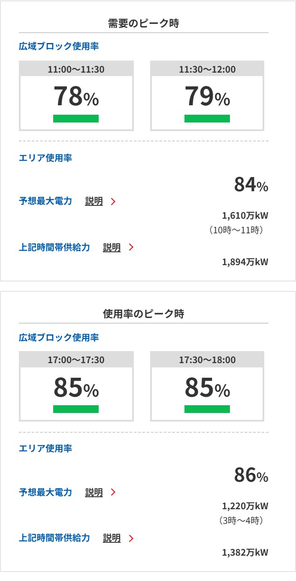Click red chevron beside demand peak 予想最大電力 説明
The image size is (296, 581).
click(x=113, y=201)
